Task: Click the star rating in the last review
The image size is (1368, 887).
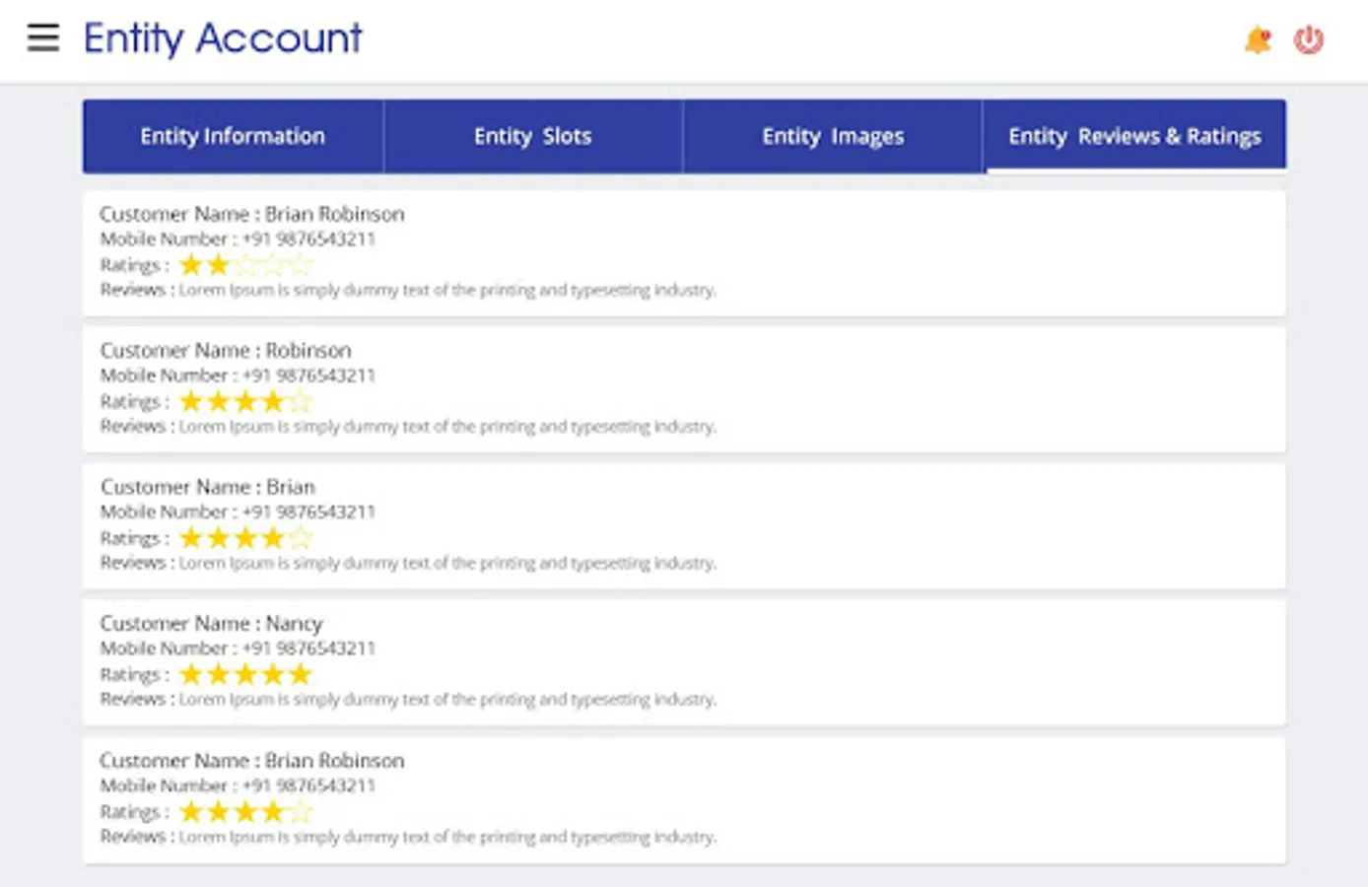Action: pos(245,812)
